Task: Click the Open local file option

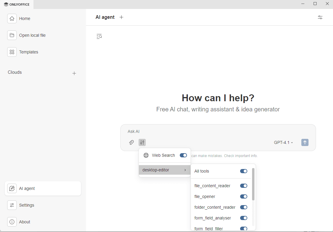Action: click(x=32, y=35)
